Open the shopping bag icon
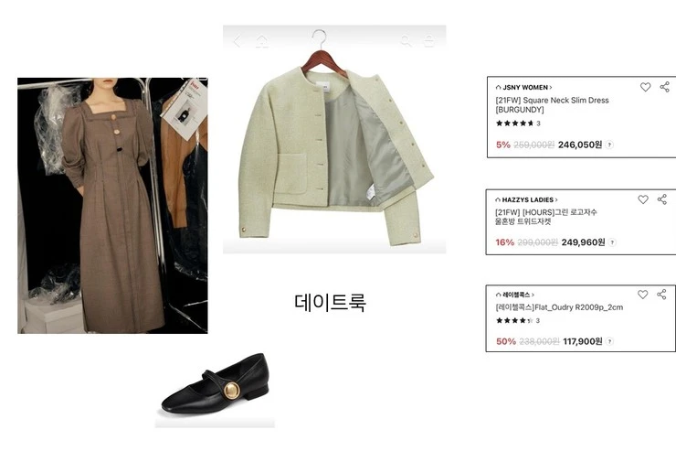 pyautogui.click(x=429, y=41)
